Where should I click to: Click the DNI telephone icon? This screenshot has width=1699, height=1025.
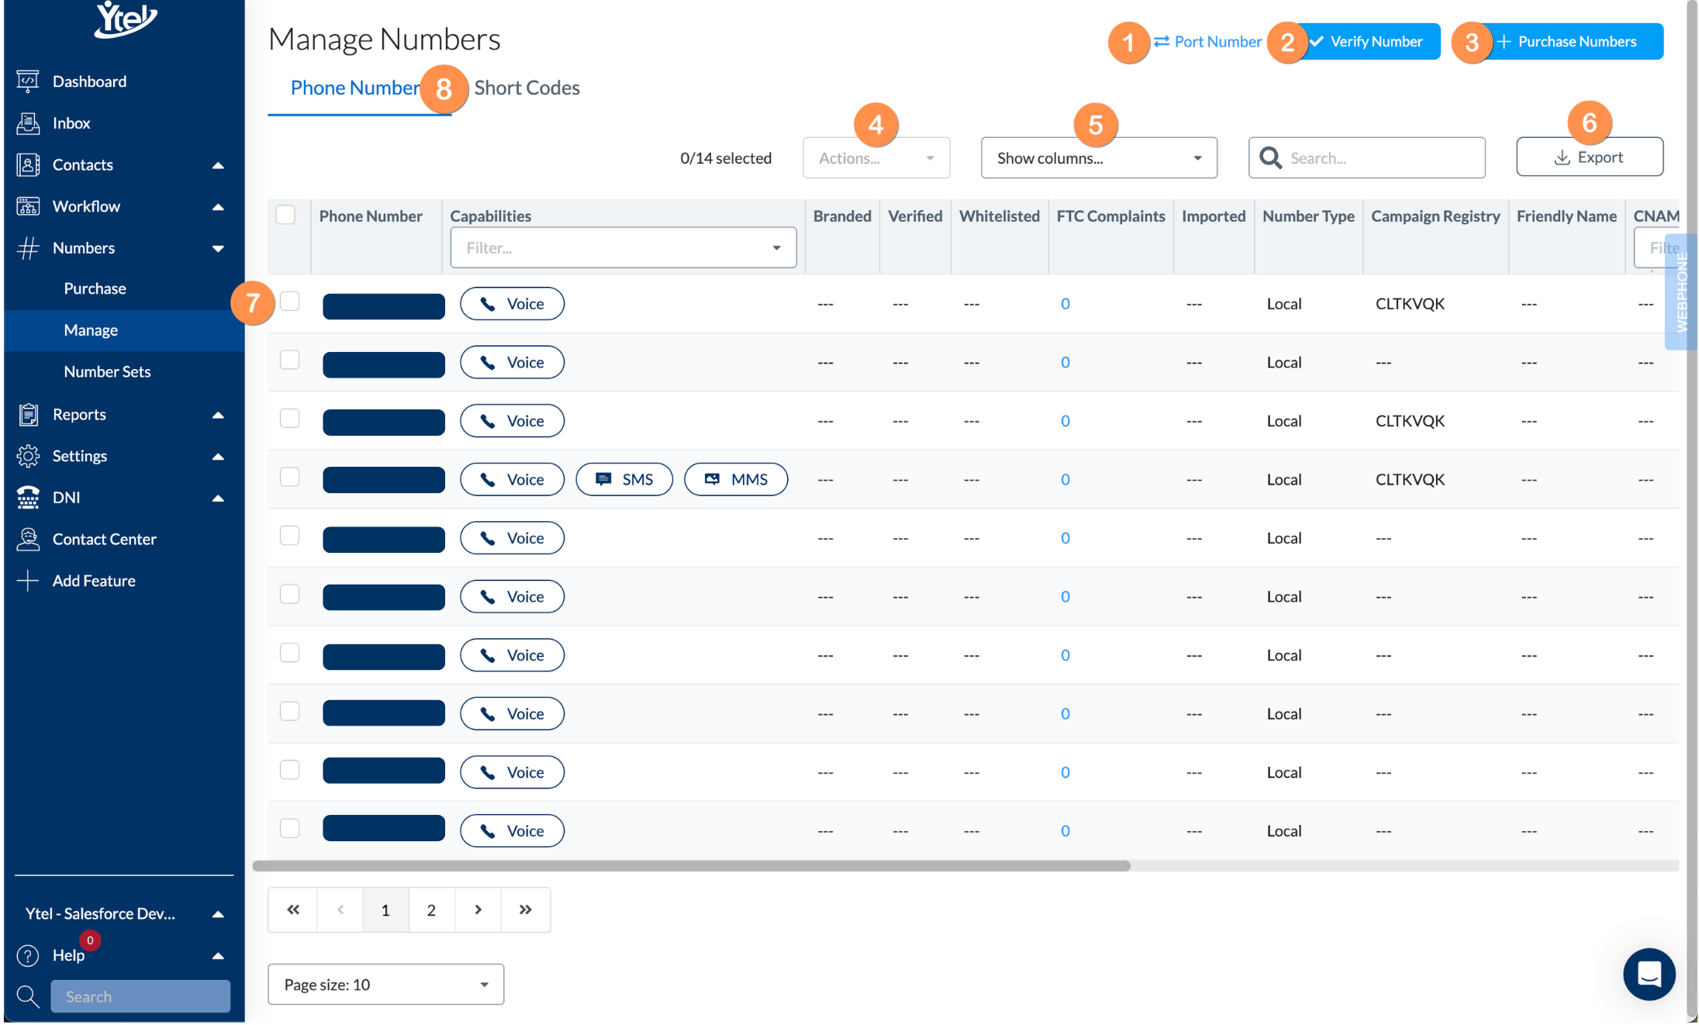coord(28,498)
